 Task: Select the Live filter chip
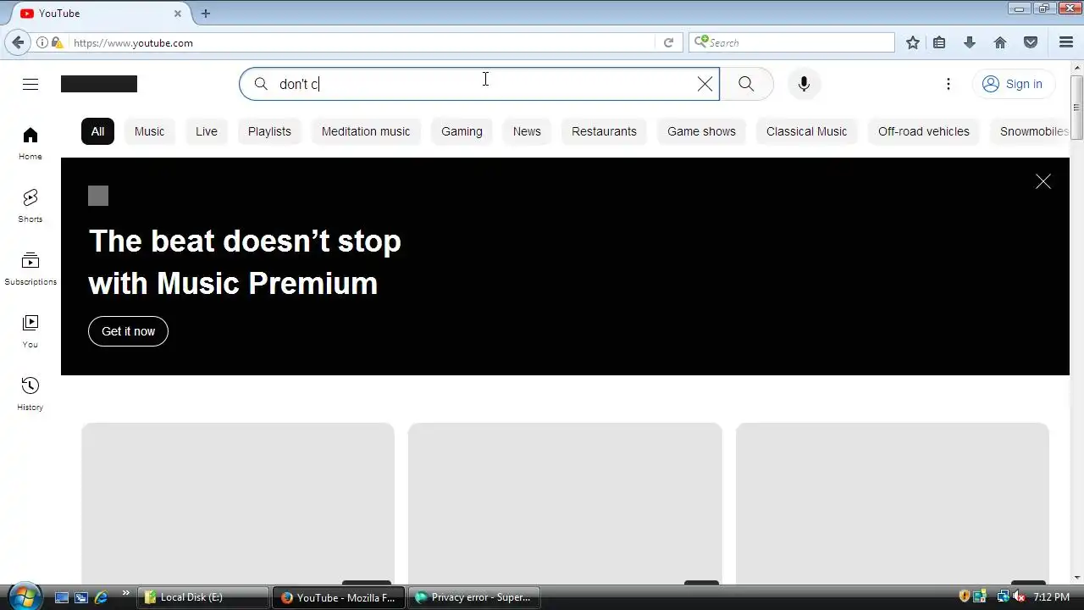click(207, 131)
